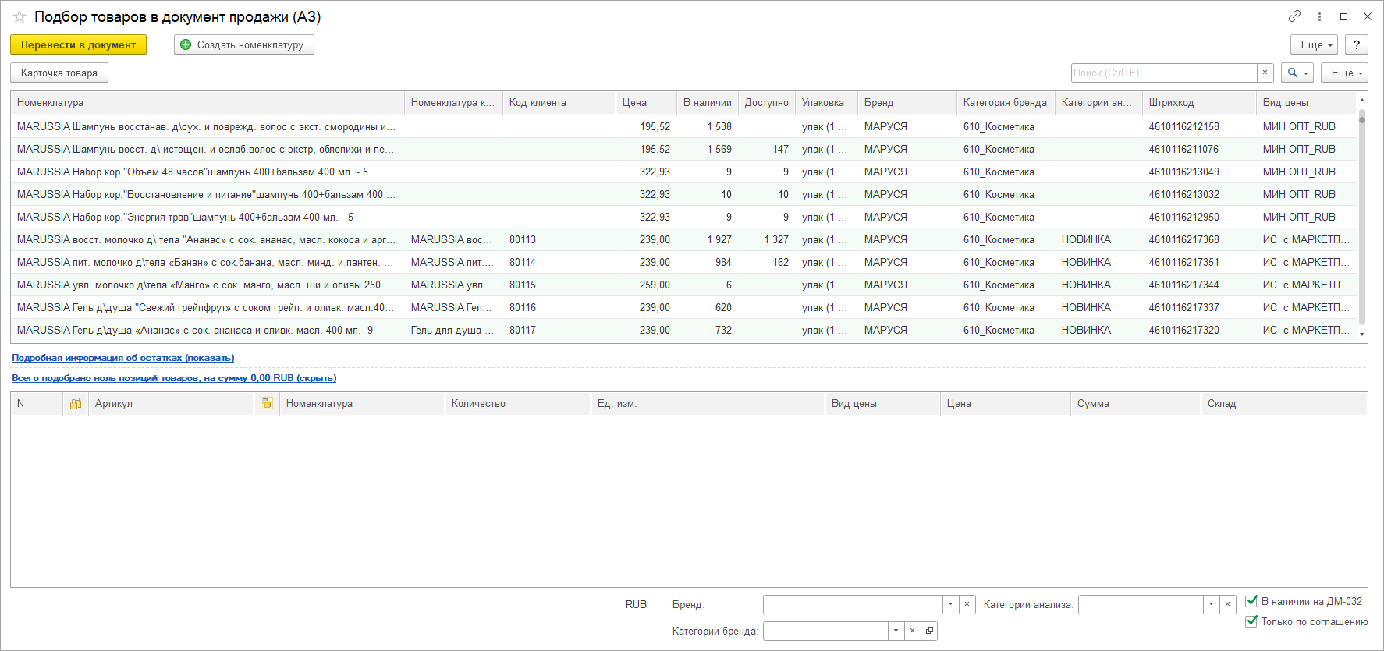Click the Создать номенклатуру button
This screenshot has height=651, width=1384.
tap(243, 45)
